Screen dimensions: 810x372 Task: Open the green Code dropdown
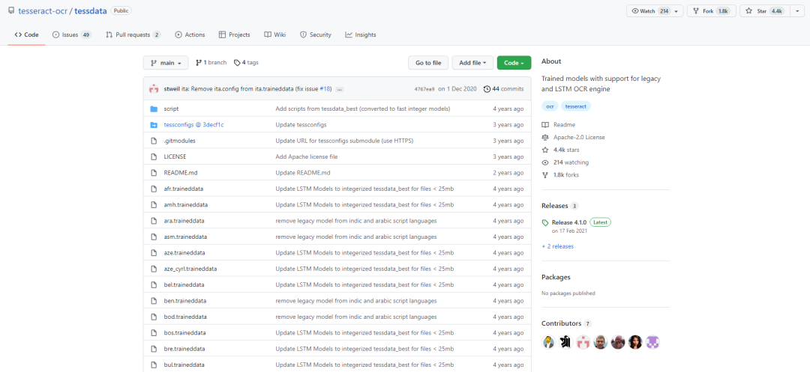(514, 63)
